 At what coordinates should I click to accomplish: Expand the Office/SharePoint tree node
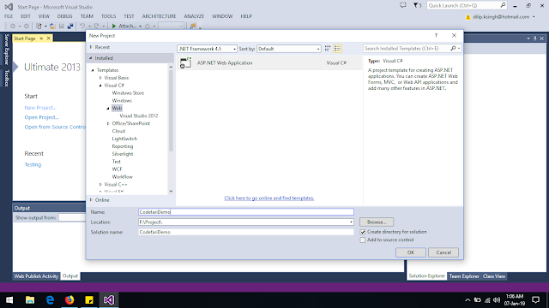coord(108,123)
